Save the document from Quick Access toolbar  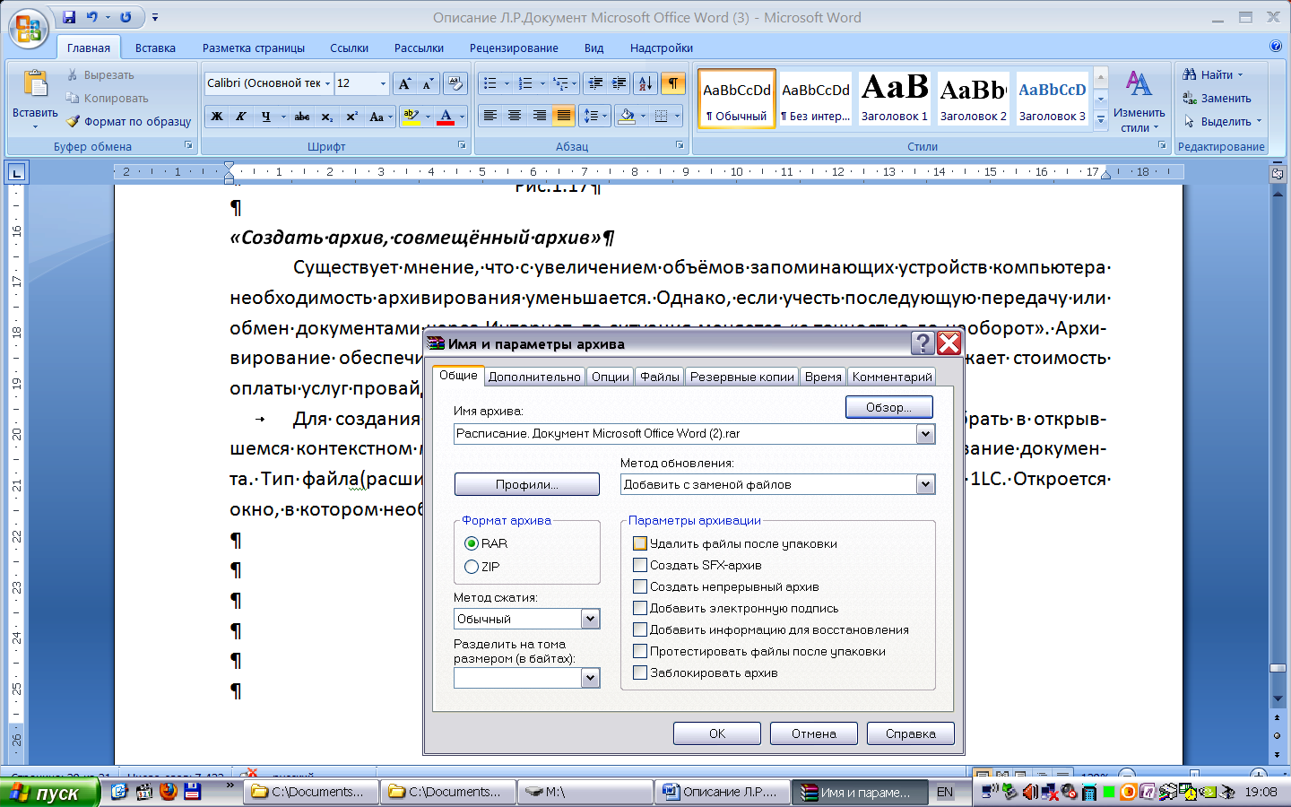pyautogui.click(x=69, y=17)
